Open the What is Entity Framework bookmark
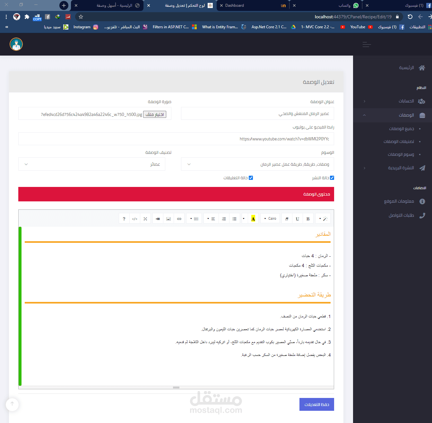Viewport: 432px width, 423px height. tap(224, 27)
